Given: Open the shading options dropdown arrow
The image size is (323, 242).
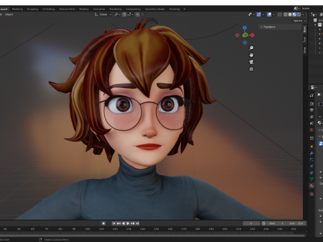Looking at the screenshot, I should pyautogui.click(x=303, y=14).
